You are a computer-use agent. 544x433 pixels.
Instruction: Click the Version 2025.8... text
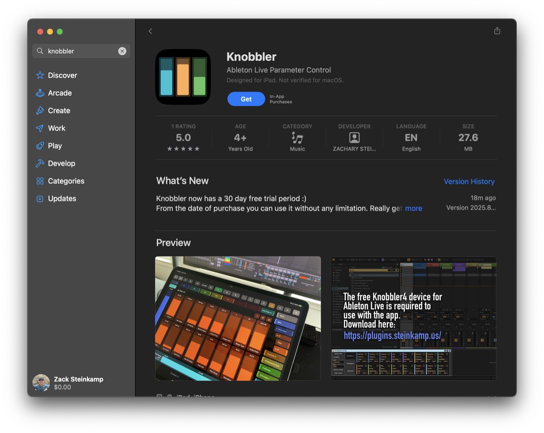(x=471, y=208)
